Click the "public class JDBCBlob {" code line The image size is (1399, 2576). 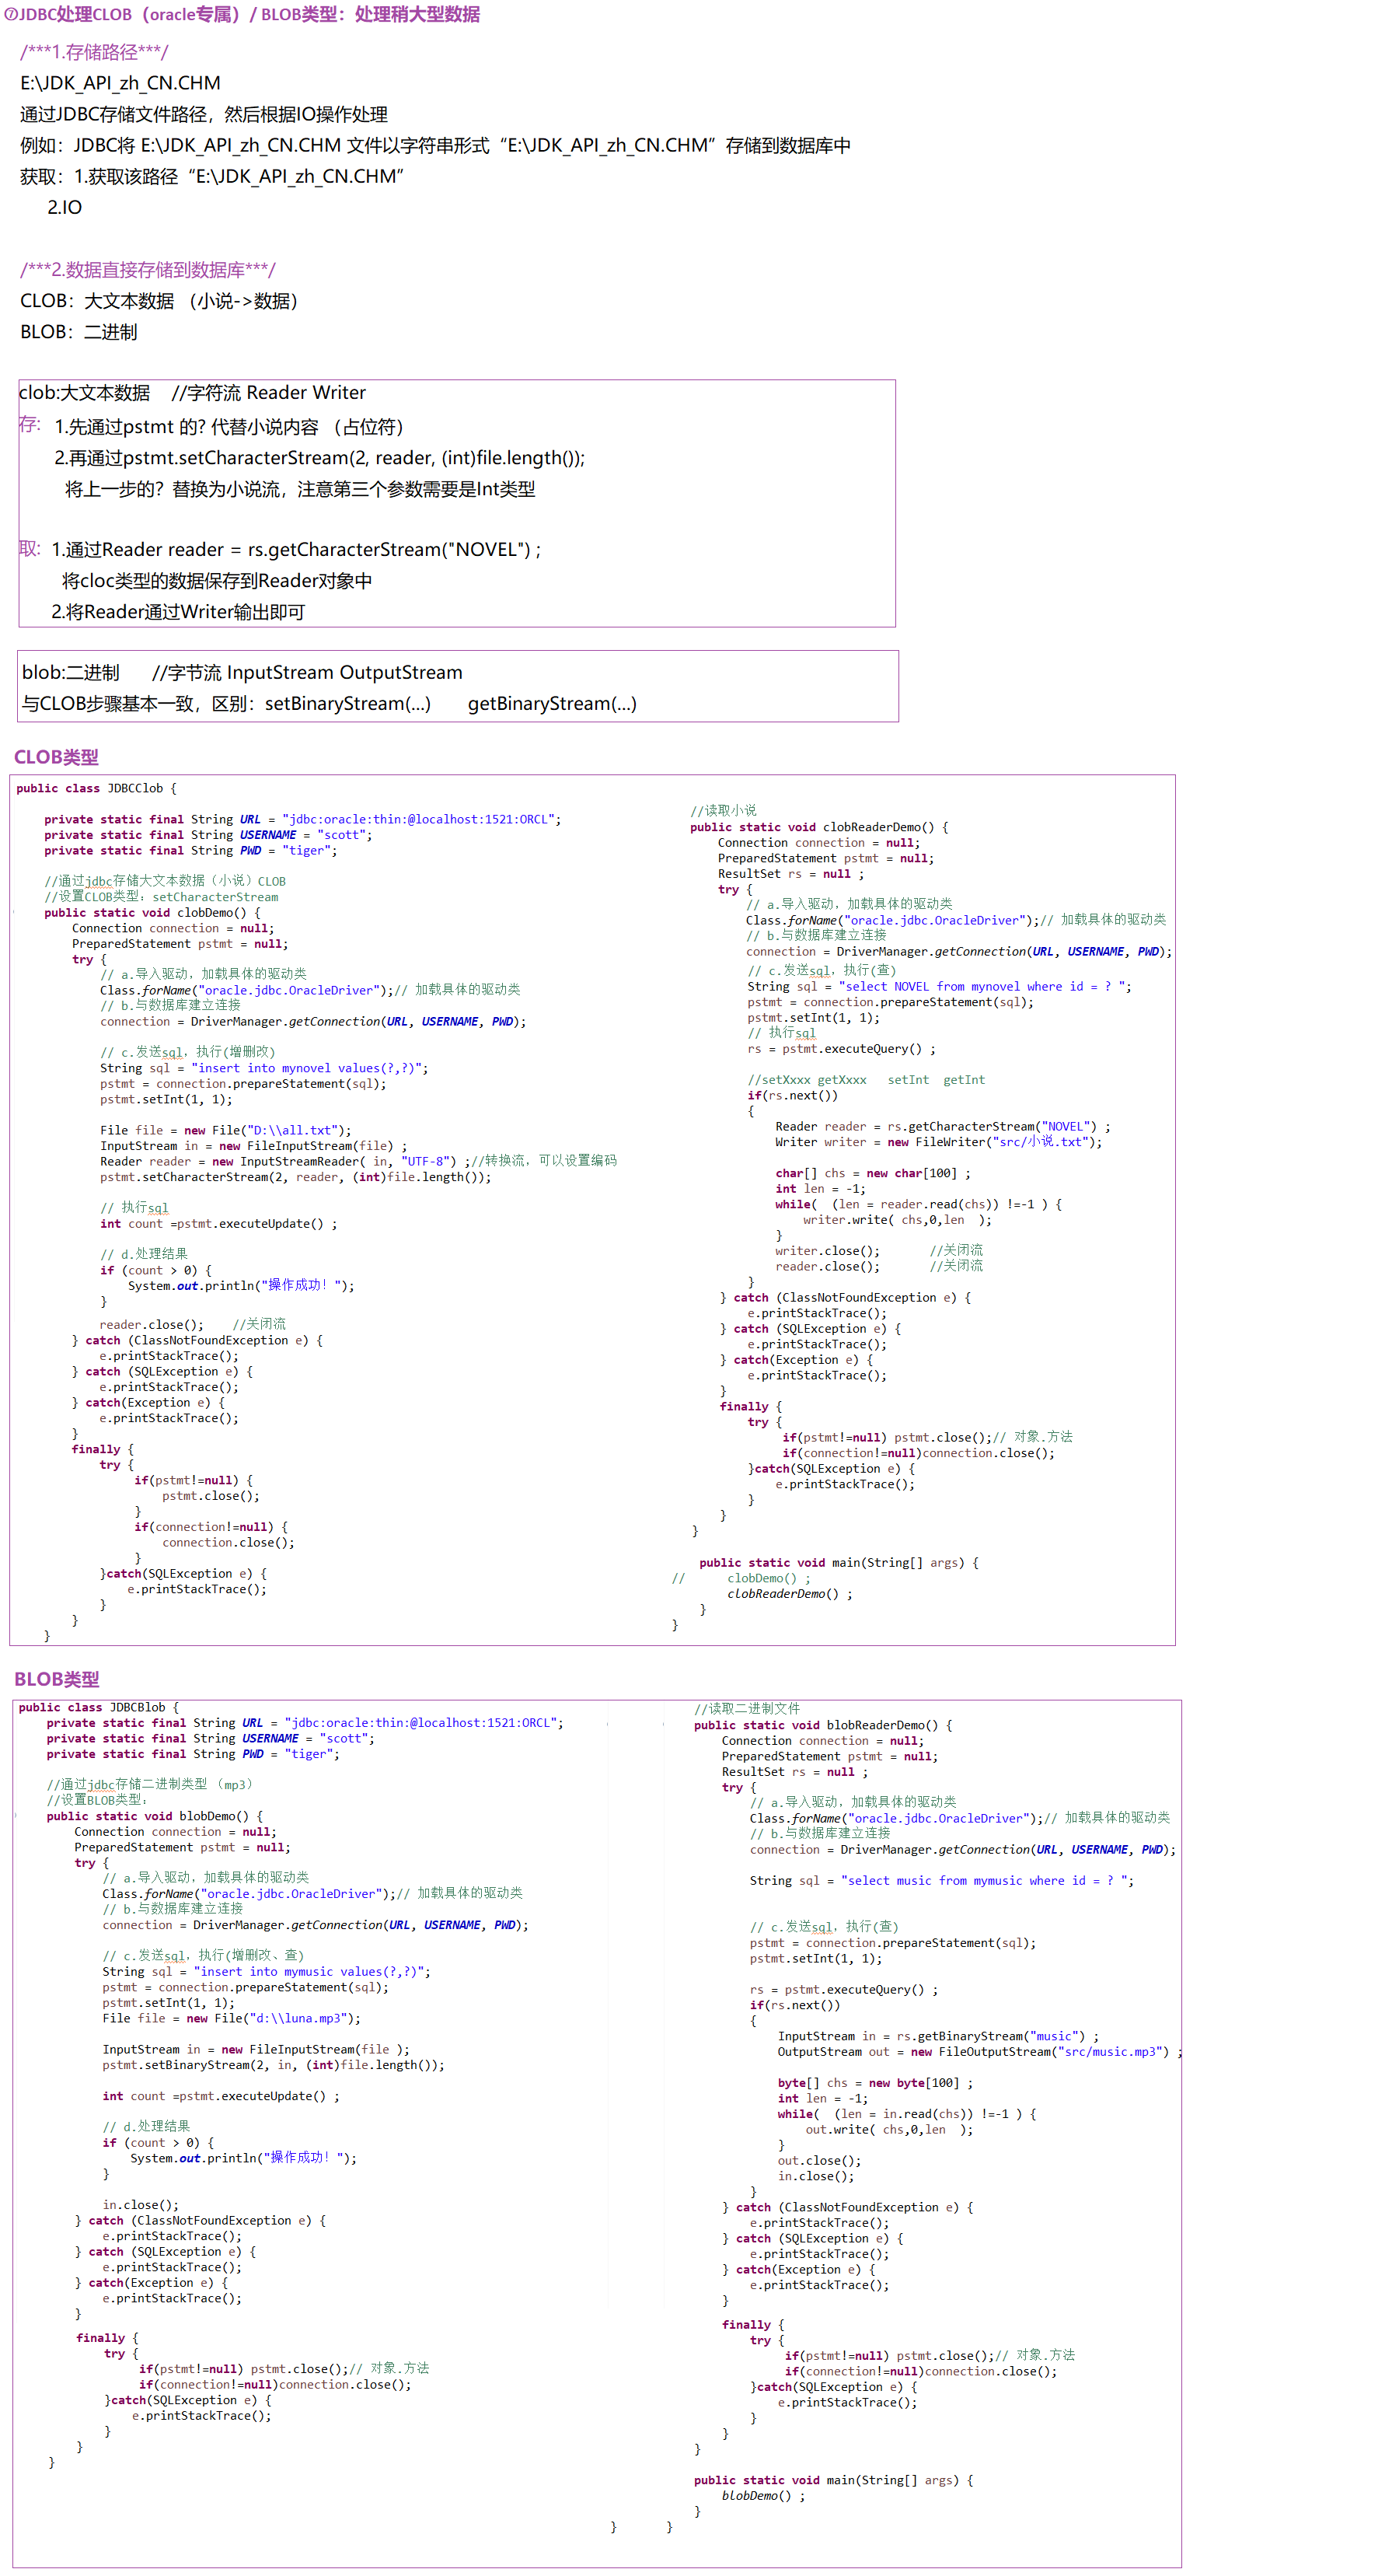tap(98, 1707)
